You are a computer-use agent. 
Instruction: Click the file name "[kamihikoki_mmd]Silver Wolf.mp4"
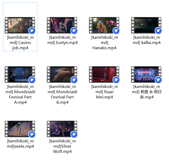pos(63,146)
